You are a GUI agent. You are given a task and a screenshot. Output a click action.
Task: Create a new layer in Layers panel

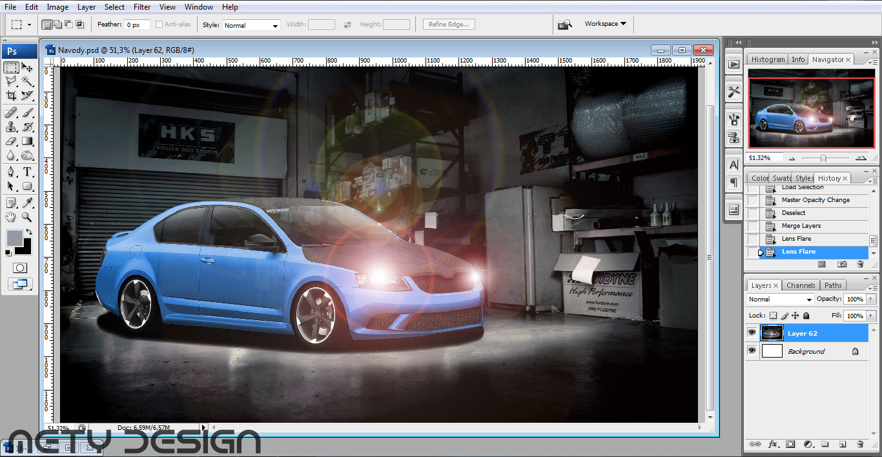[843, 444]
